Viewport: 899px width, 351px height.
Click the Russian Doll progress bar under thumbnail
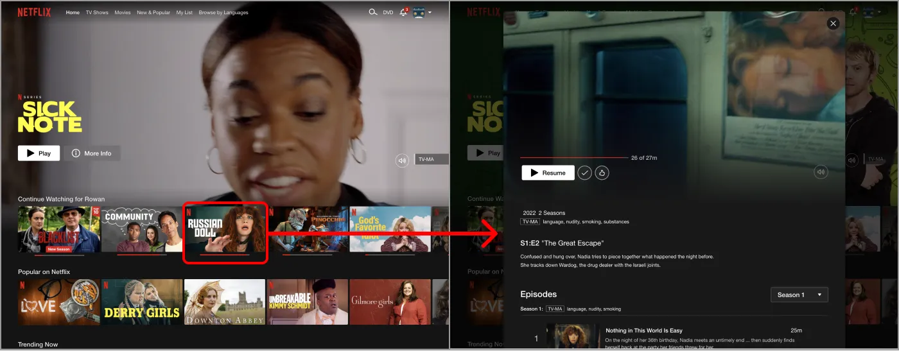[225, 255]
